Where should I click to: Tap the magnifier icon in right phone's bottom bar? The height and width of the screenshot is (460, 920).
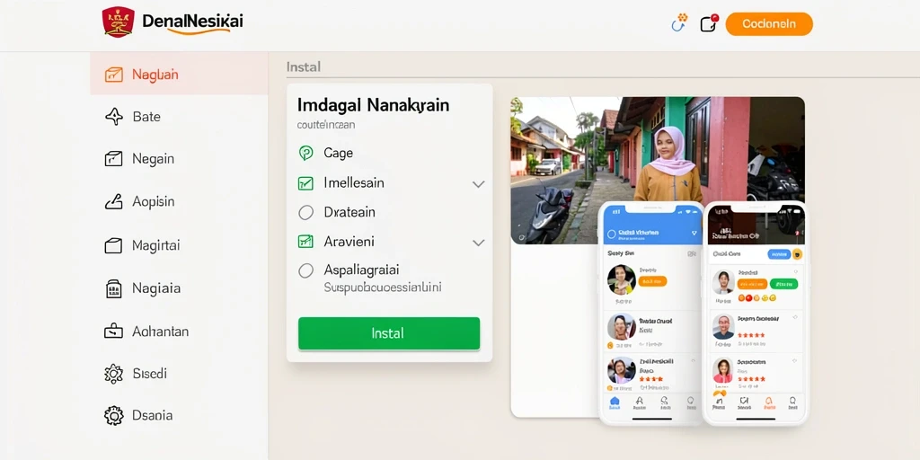(792, 402)
